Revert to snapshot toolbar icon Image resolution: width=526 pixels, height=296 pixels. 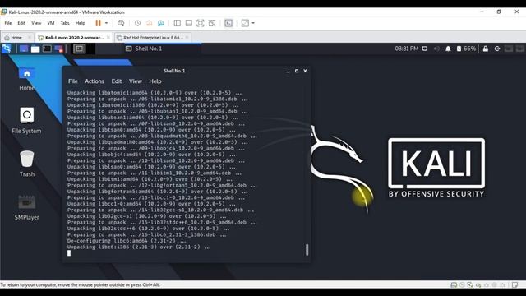pyautogui.click(x=150, y=23)
